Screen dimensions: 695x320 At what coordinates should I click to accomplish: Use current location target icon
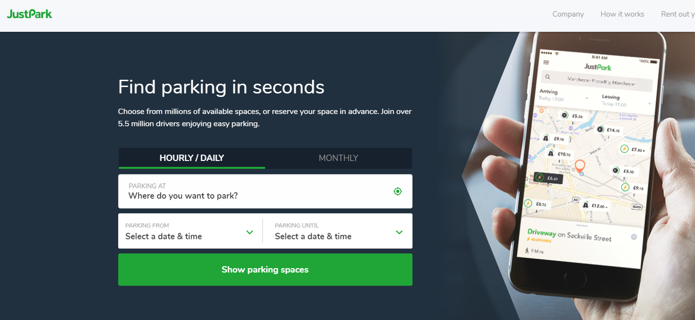[x=398, y=191]
